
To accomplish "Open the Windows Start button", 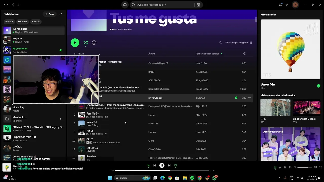I will [110, 178].
